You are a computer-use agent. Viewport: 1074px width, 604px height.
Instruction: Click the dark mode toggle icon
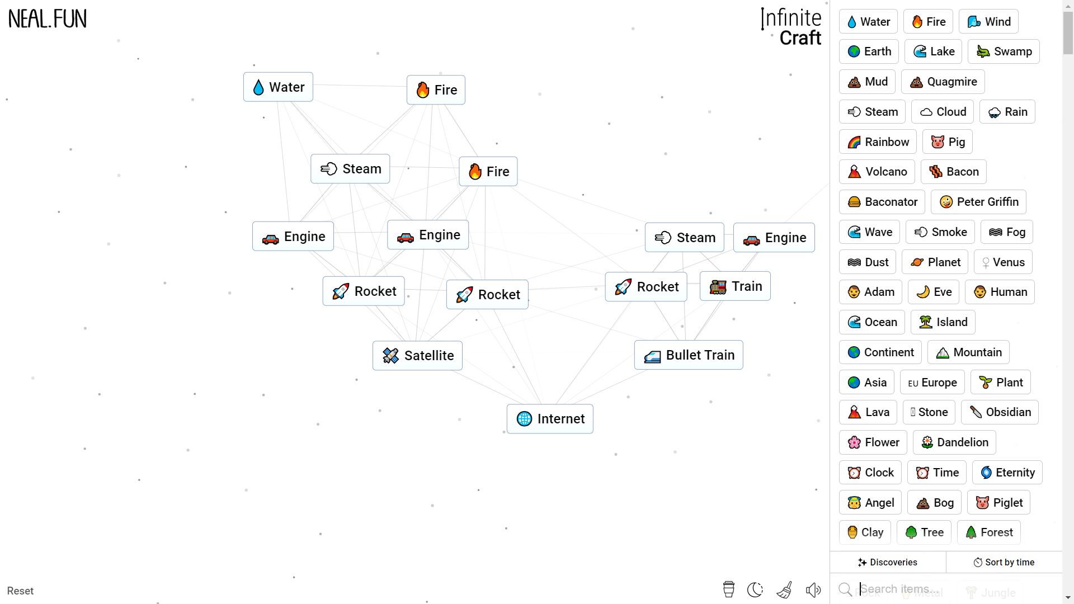point(756,590)
